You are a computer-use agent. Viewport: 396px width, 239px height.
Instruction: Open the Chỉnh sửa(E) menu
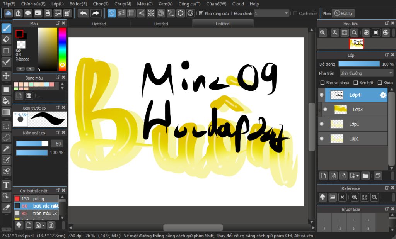click(x=33, y=4)
